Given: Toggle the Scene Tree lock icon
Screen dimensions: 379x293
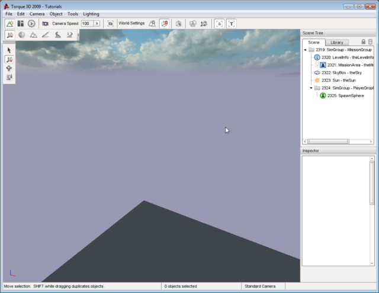Looking at the screenshot, I should tap(364, 41).
